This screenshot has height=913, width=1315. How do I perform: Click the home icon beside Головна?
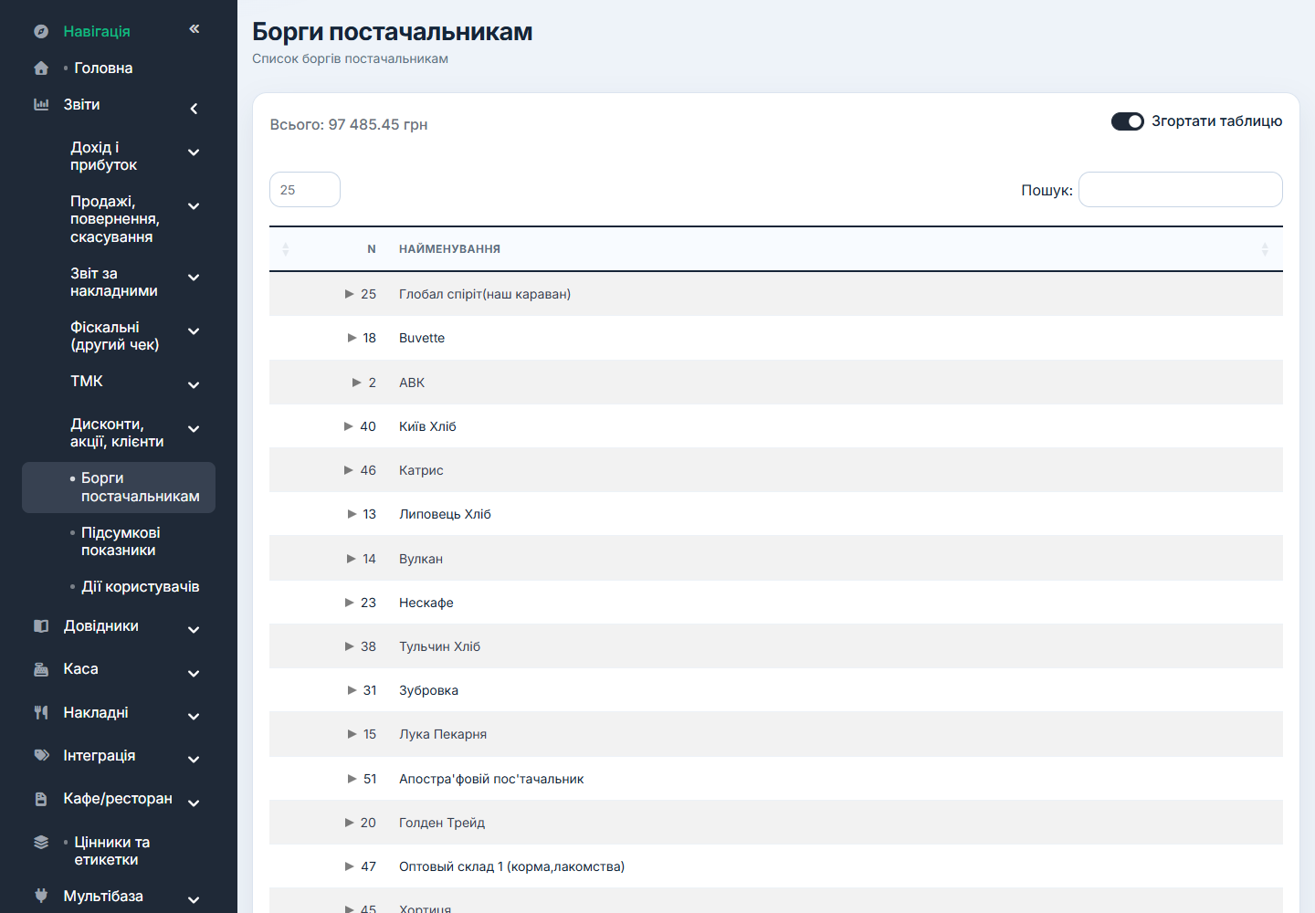pyautogui.click(x=41, y=68)
